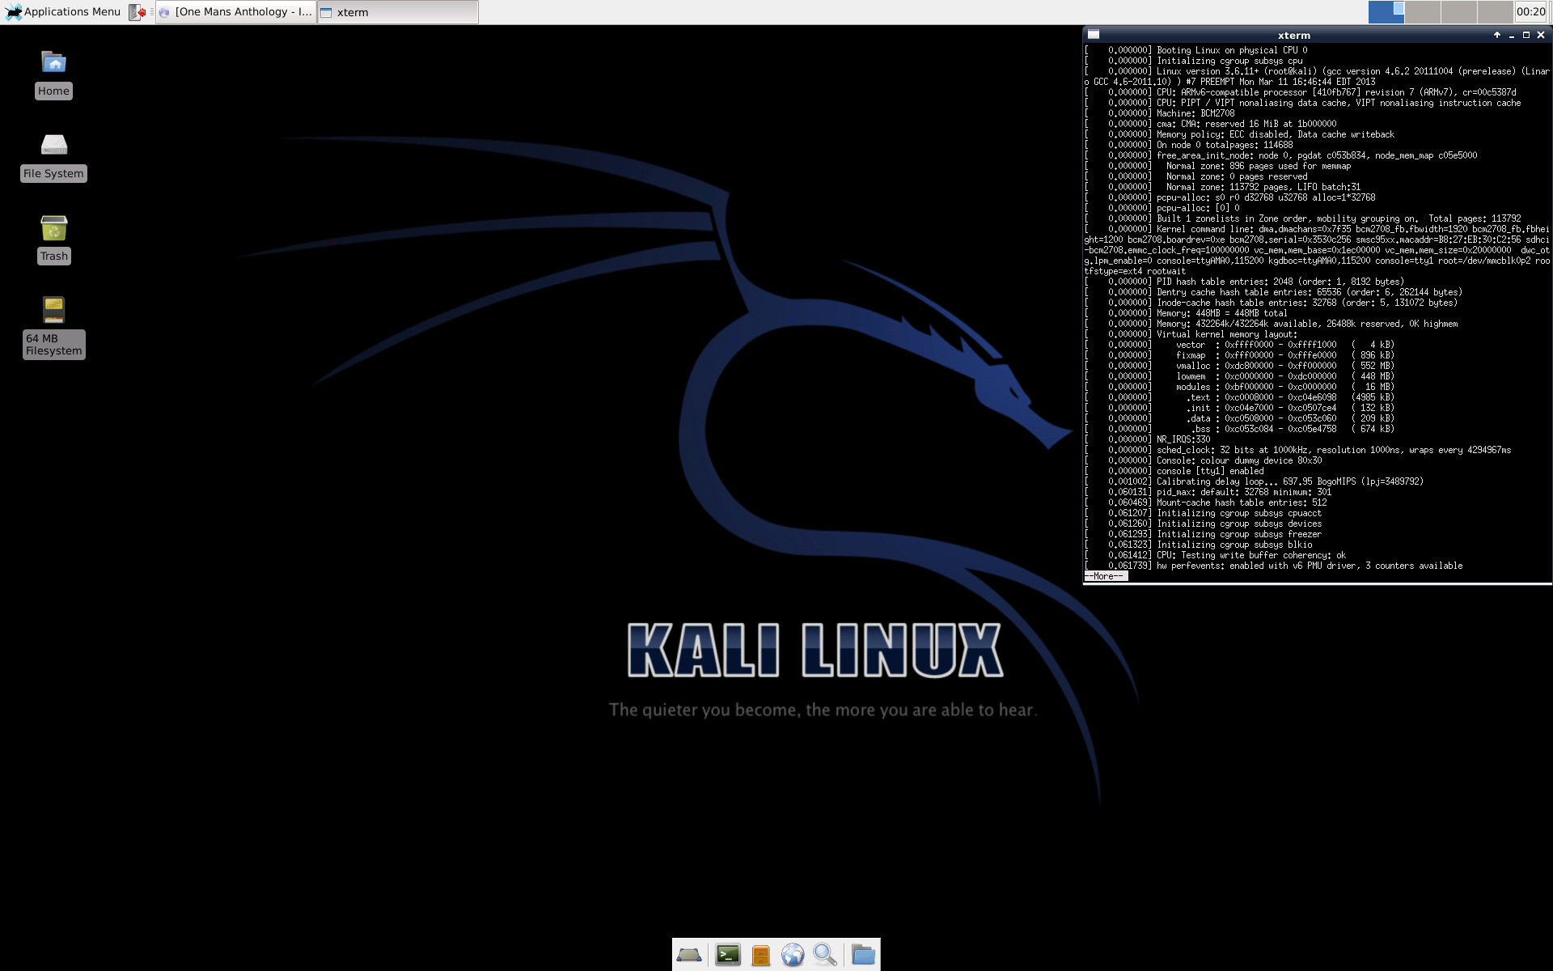Click the Applications menu
The width and height of the screenshot is (1553, 971).
click(x=64, y=11)
